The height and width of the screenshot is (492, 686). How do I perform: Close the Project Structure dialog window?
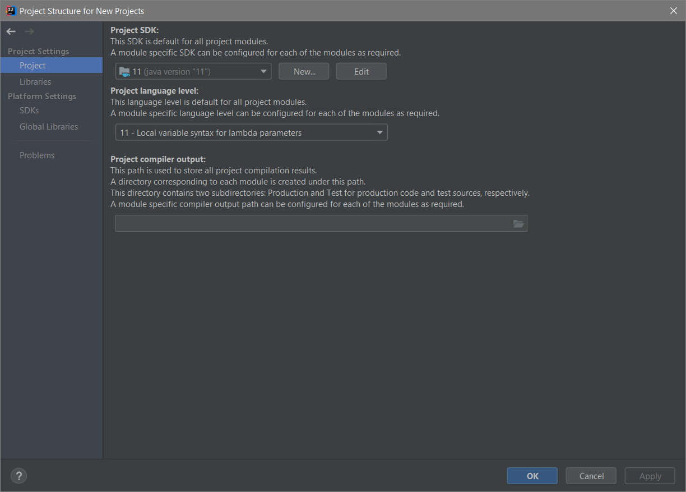coord(674,11)
